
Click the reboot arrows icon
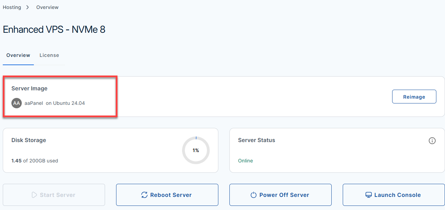pyautogui.click(x=144, y=195)
